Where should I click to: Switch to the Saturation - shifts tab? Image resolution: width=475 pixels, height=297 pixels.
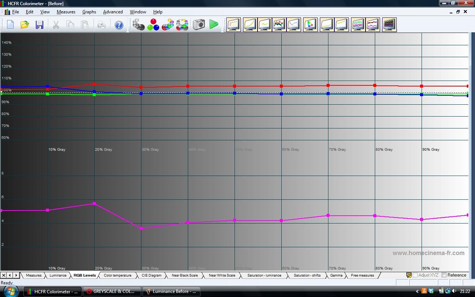(307, 275)
